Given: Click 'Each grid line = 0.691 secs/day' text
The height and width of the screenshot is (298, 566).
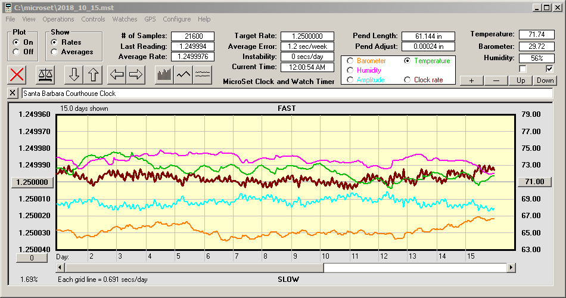Looking at the screenshot, I should pyautogui.click(x=102, y=279).
